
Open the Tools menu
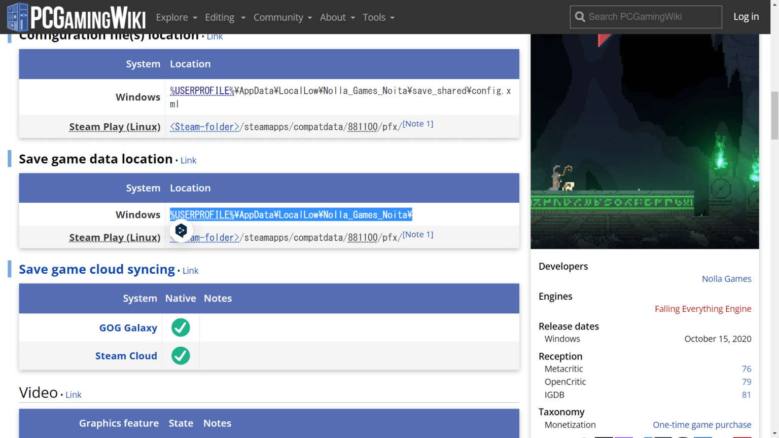pyautogui.click(x=378, y=17)
